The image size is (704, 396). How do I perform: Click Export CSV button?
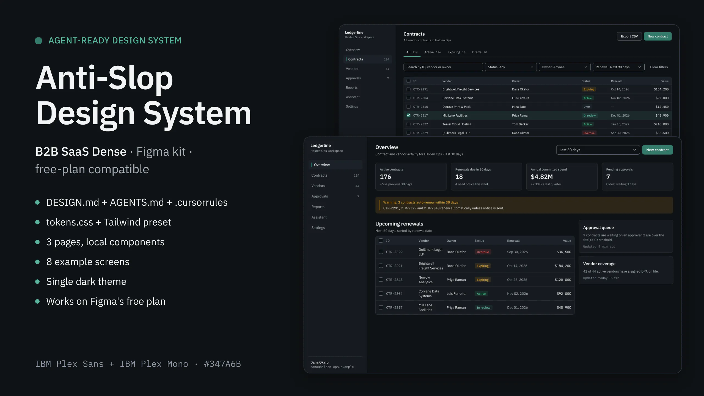[x=629, y=36]
